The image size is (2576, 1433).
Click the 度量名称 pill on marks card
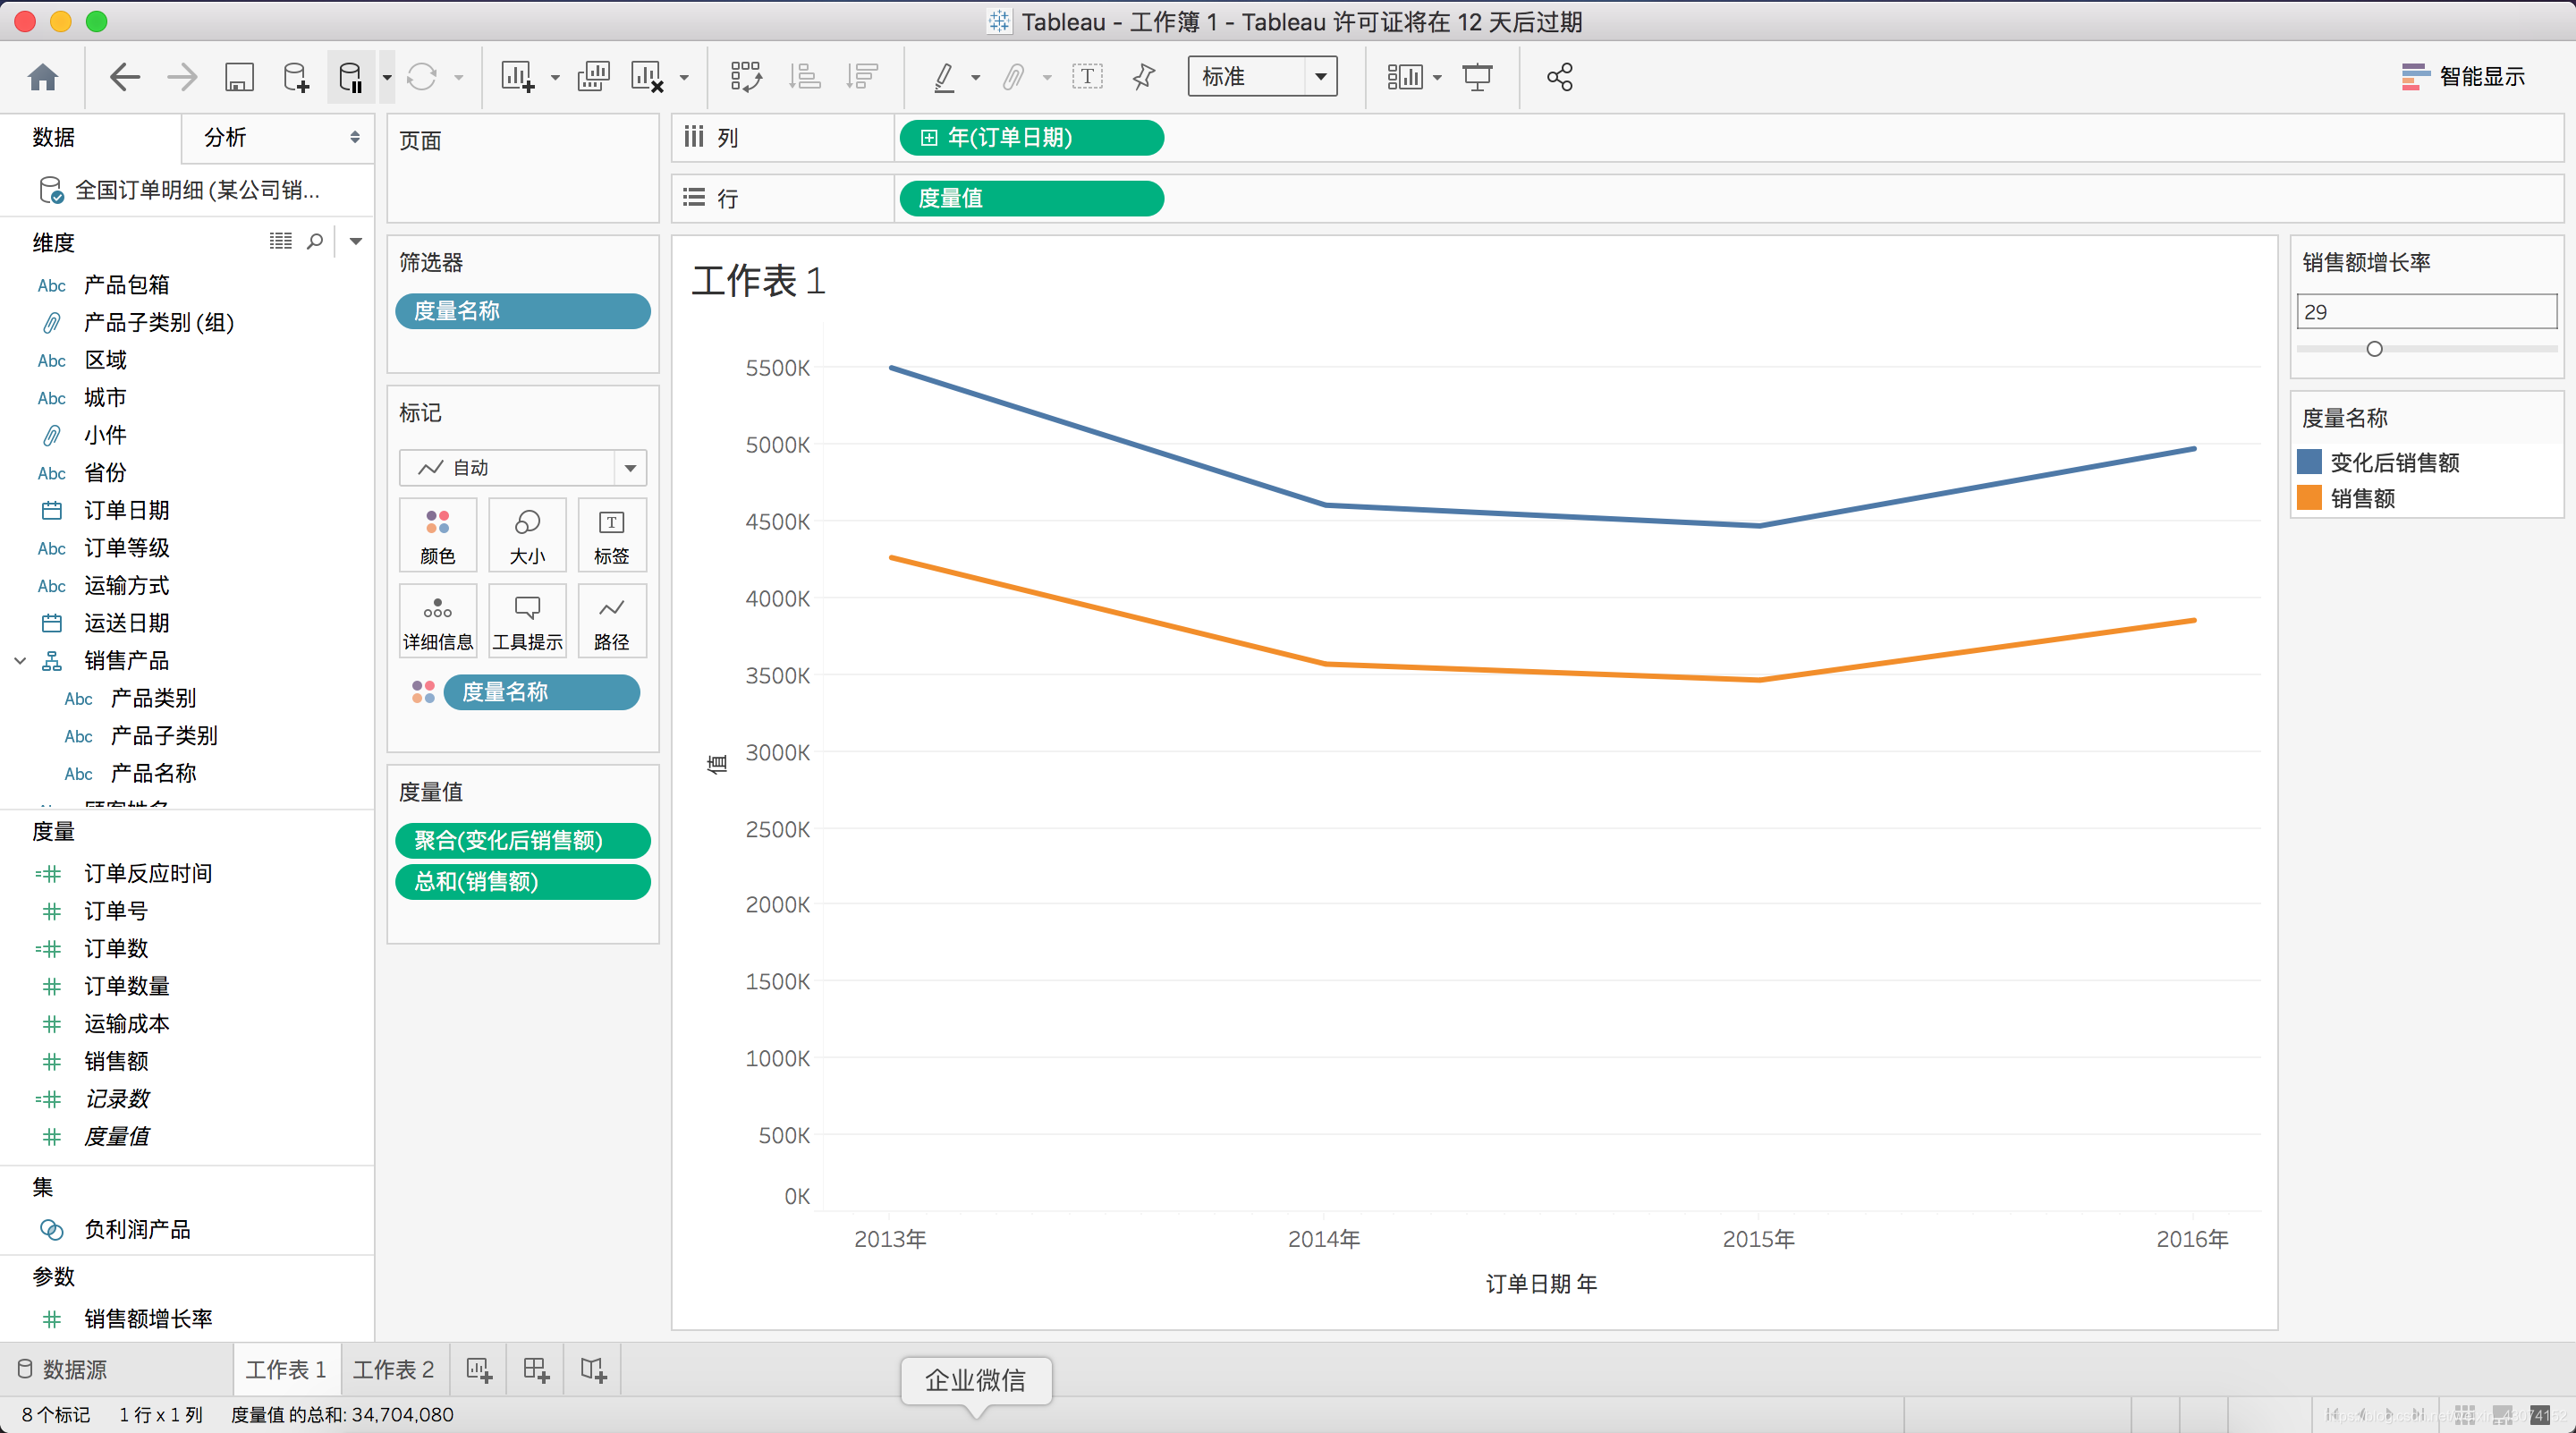coord(541,692)
